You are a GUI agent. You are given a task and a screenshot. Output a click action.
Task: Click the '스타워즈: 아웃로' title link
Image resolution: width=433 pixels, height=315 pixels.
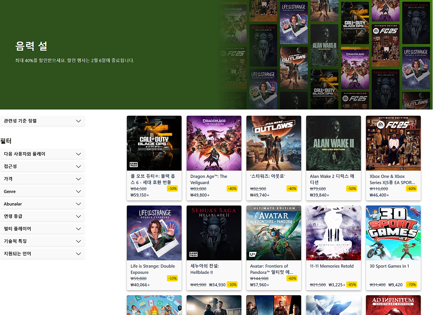click(x=267, y=176)
